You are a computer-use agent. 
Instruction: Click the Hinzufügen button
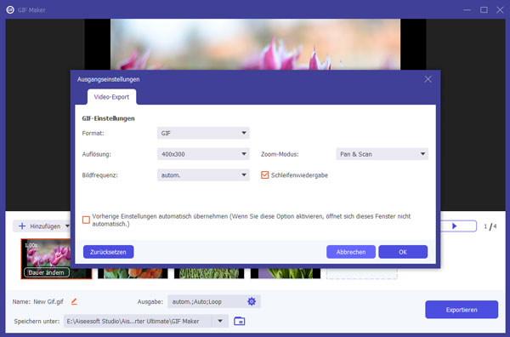42,226
